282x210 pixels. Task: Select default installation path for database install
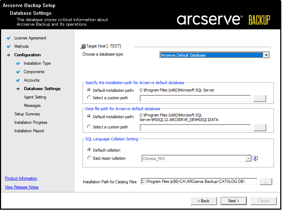pyautogui.click(x=89, y=90)
